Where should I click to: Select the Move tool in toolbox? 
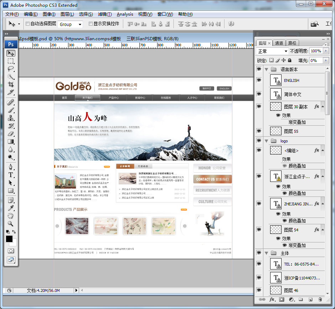[x=11, y=53]
